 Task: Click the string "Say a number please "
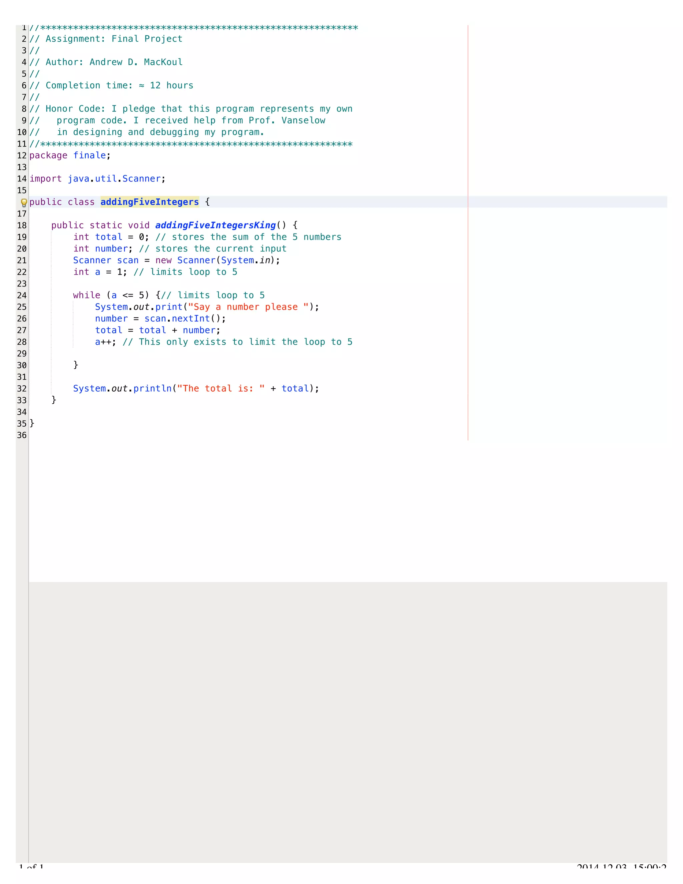[248, 307]
